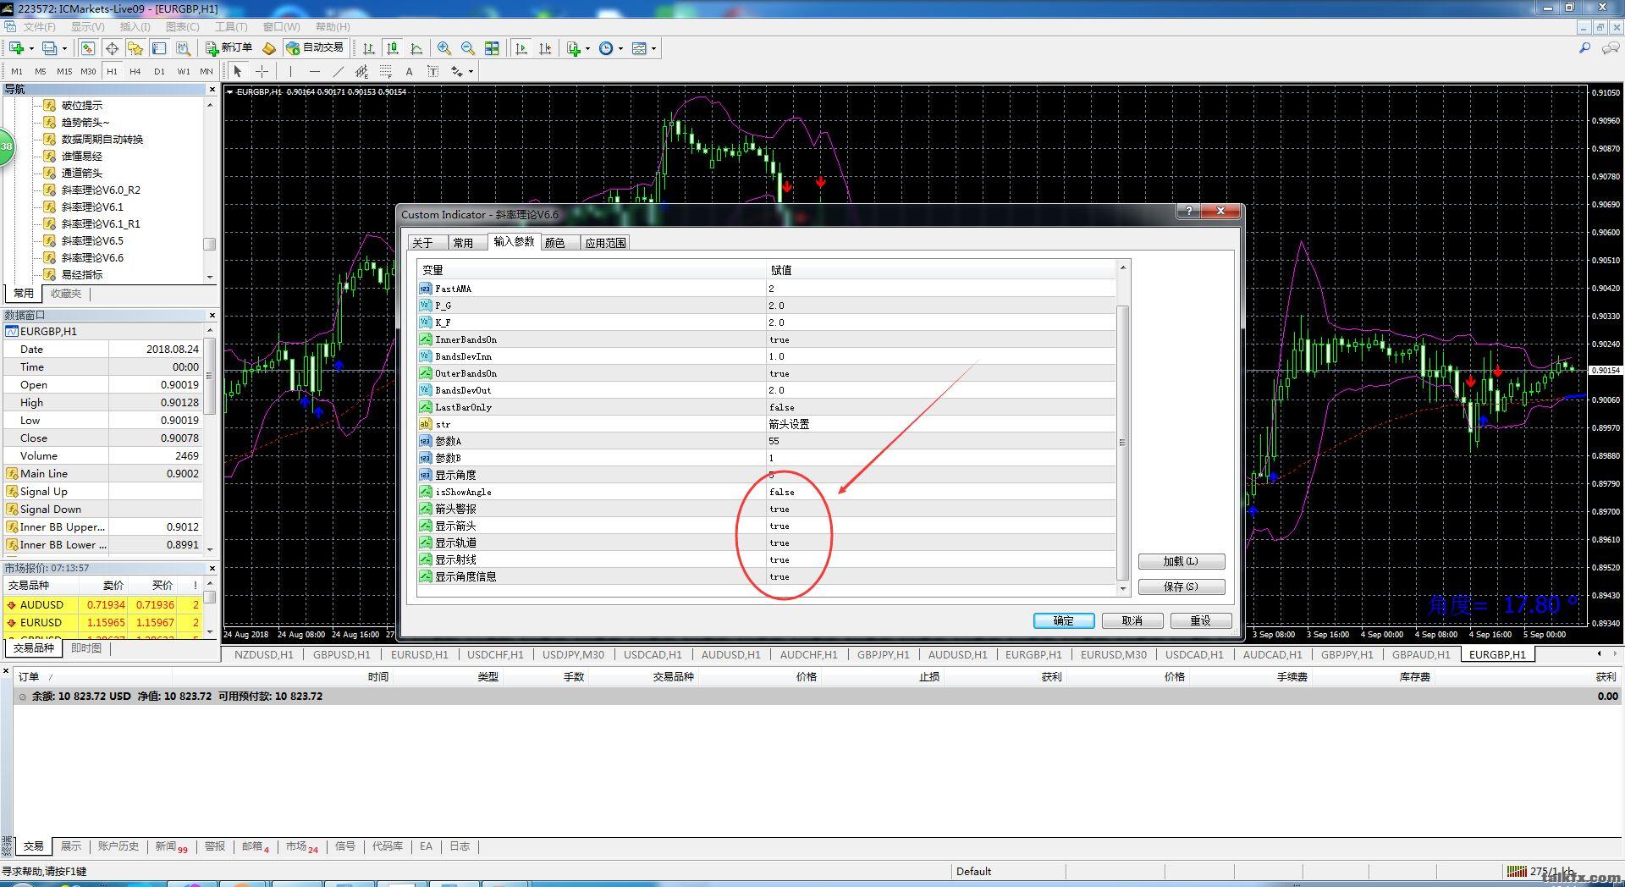Open the chart templates icon
1625x887 pixels.
[639, 48]
